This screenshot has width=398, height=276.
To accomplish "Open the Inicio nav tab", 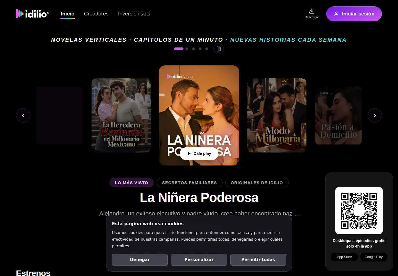I will click(68, 14).
